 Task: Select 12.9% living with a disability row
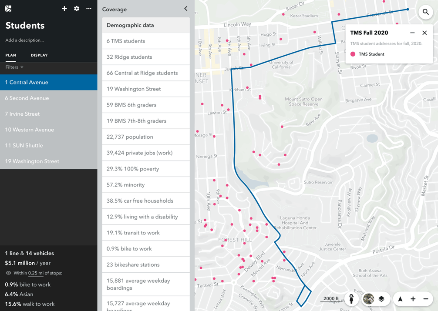(x=146, y=217)
